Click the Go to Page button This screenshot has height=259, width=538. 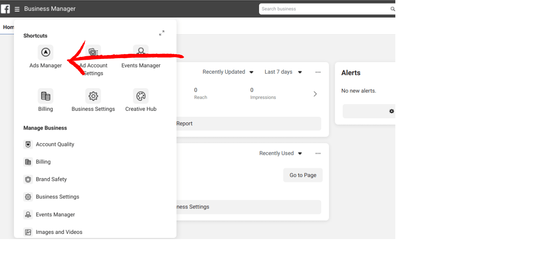point(303,175)
